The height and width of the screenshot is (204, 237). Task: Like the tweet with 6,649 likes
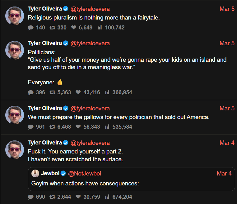coord(74,28)
